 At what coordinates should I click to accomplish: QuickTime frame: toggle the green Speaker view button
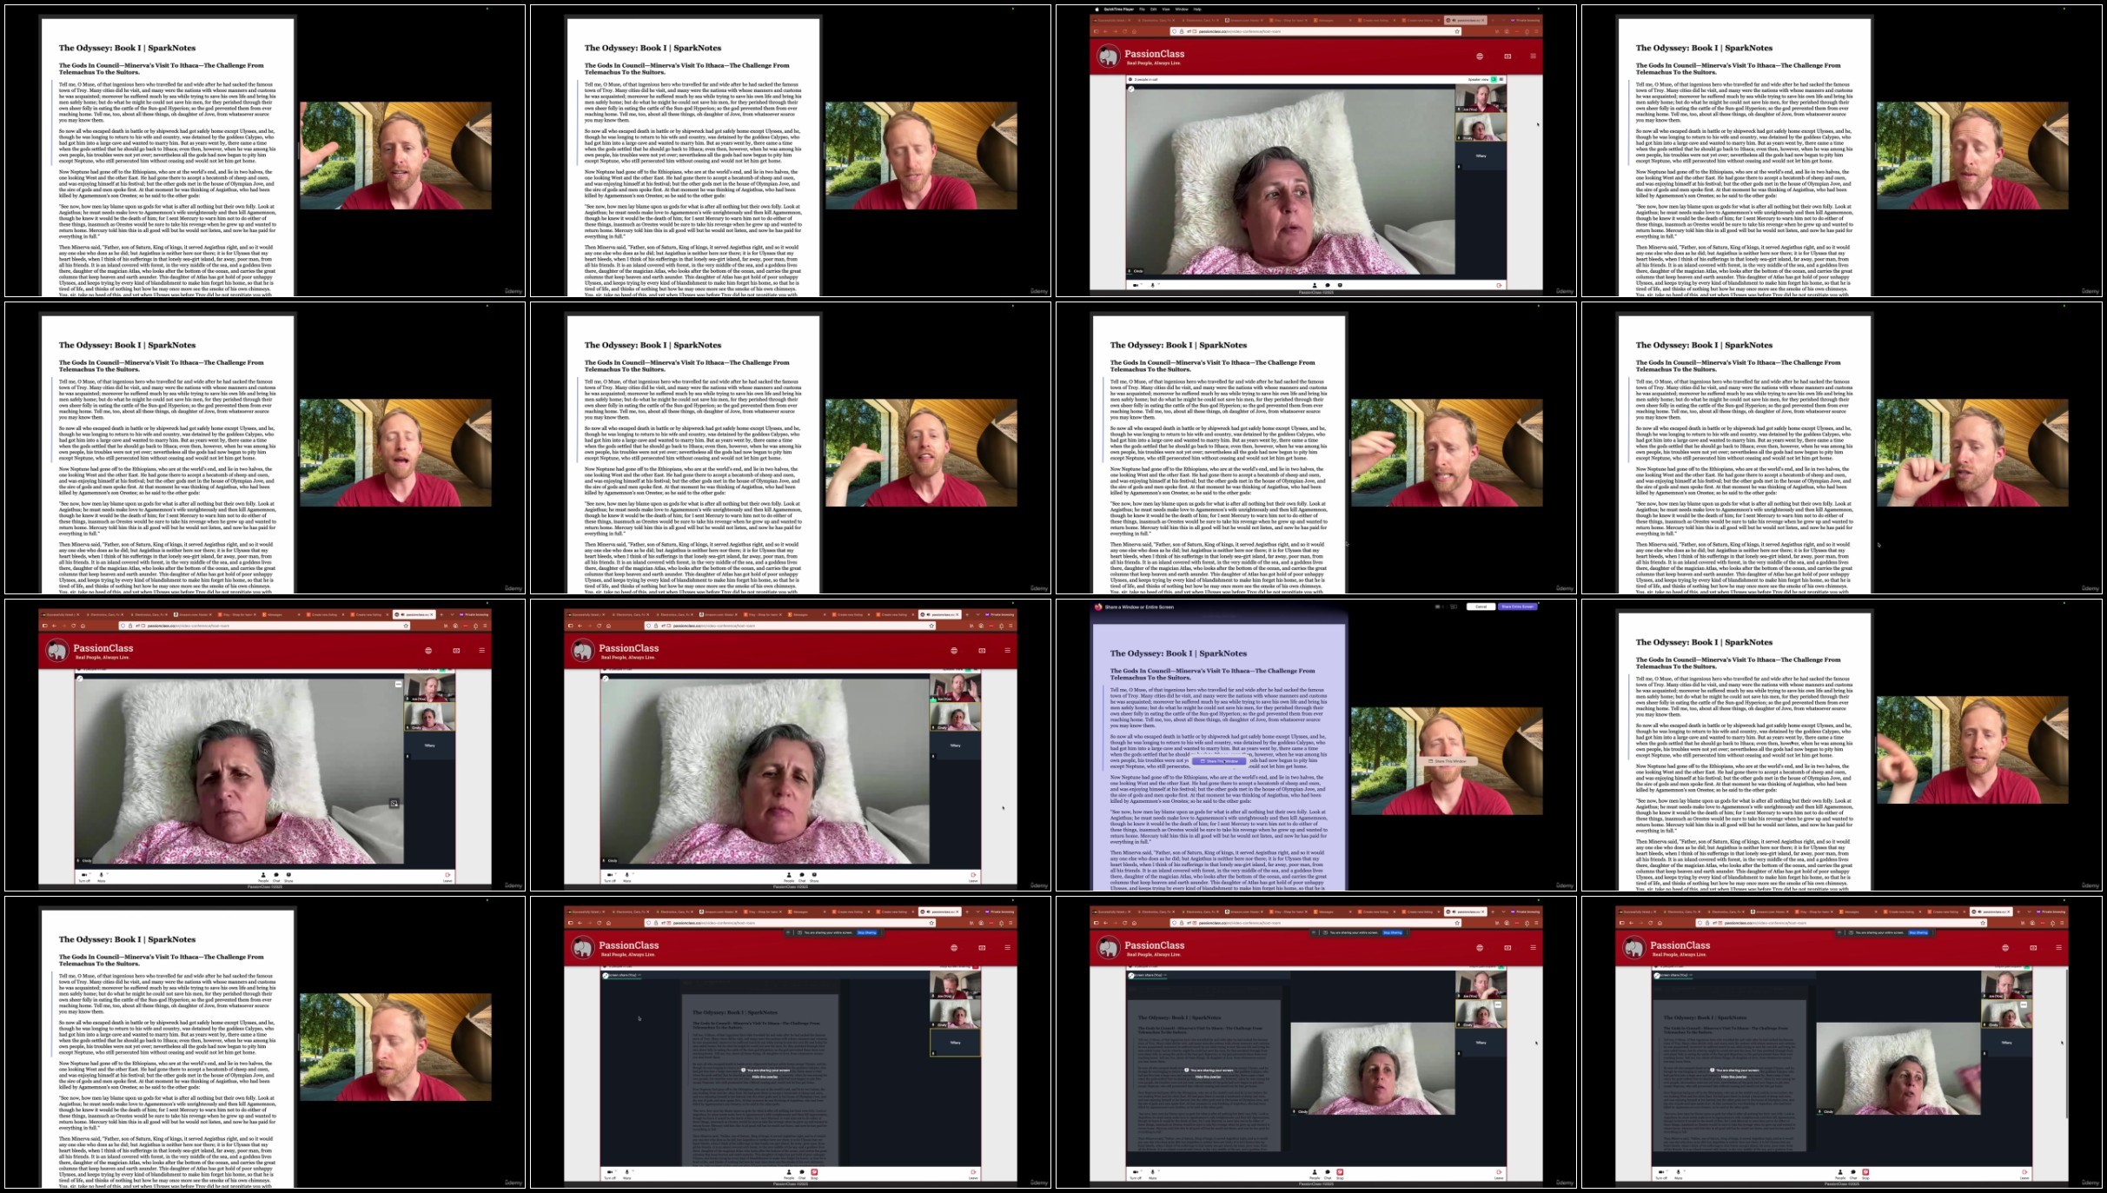[x=1494, y=79]
